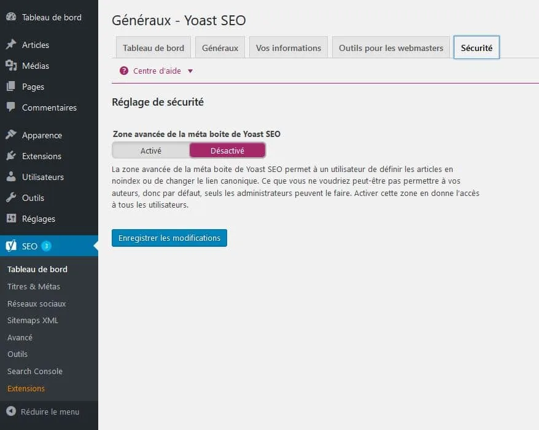Image resolution: width=539 pixels, height=430 pixels.
Task: Set the meta box toggle to Activé
Action: point(151,150)
